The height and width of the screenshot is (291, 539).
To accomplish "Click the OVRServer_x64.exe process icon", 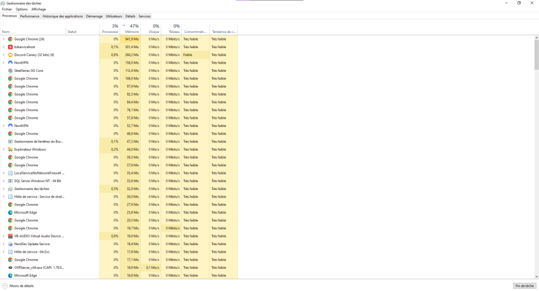I will (x=10, y=268).
